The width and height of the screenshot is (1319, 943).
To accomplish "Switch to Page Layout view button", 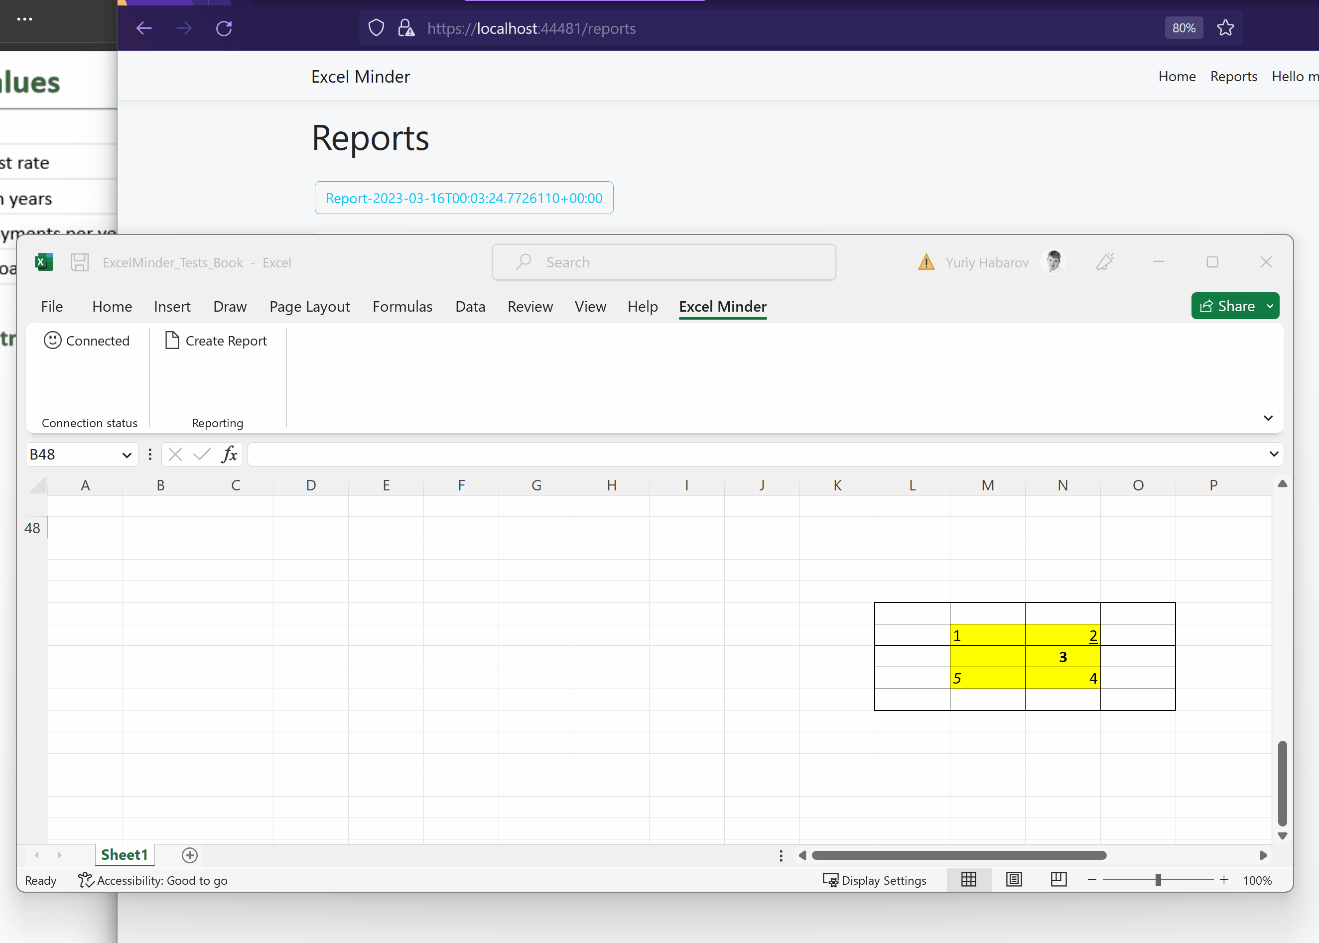I will (x=1014, y=880).
